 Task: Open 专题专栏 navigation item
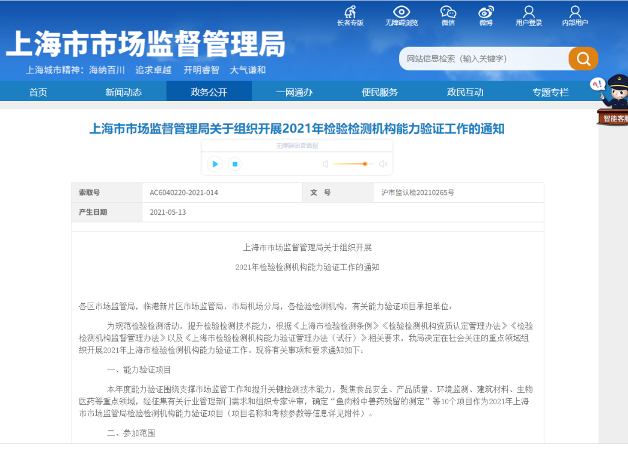[550, 92]
